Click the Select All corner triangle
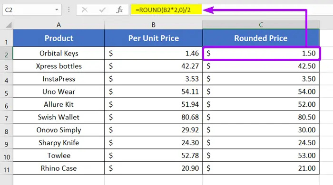The width and height of the screenshot is (333, 185). click(x=8, y=25)
